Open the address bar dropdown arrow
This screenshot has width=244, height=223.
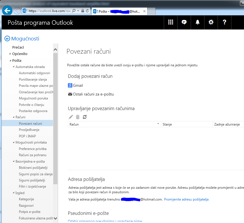[x=78, y=11]
